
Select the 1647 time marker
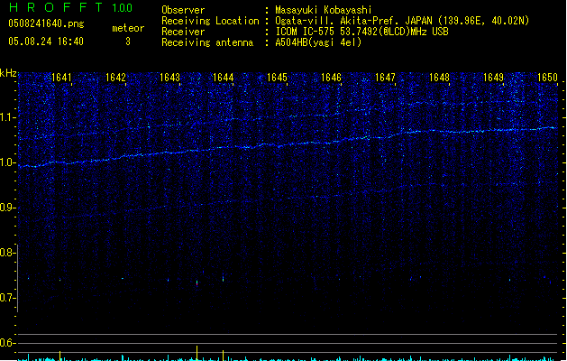pos(385,78)
